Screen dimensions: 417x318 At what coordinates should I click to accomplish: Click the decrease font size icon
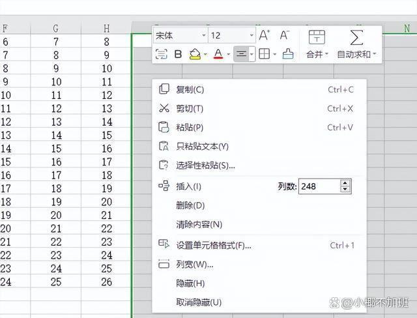pos(284,35)
